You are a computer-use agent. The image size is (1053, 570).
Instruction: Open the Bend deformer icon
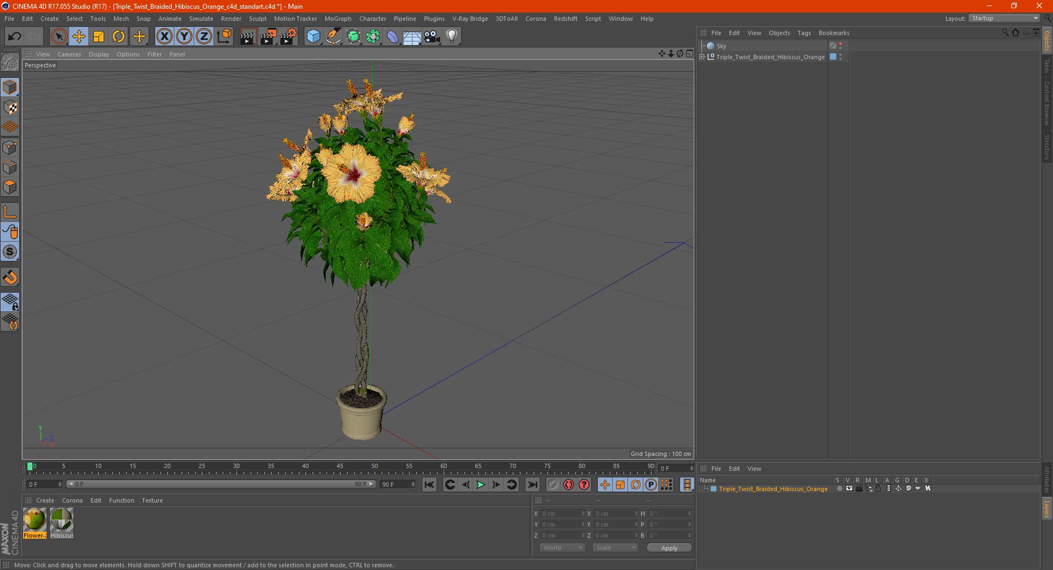393,37
